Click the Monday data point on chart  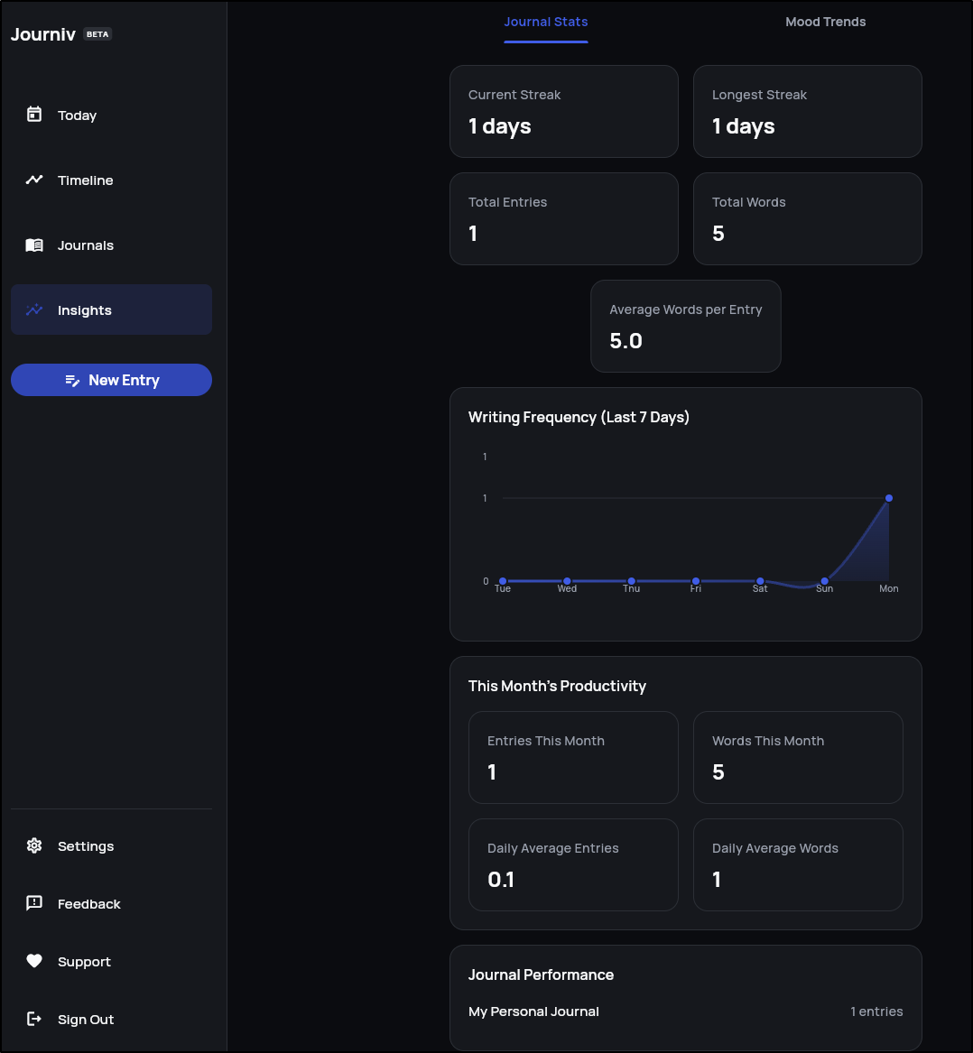pyautogui.click(x=889, y=498)
